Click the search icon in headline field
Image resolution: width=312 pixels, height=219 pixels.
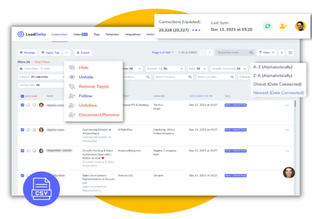(148, 77)
